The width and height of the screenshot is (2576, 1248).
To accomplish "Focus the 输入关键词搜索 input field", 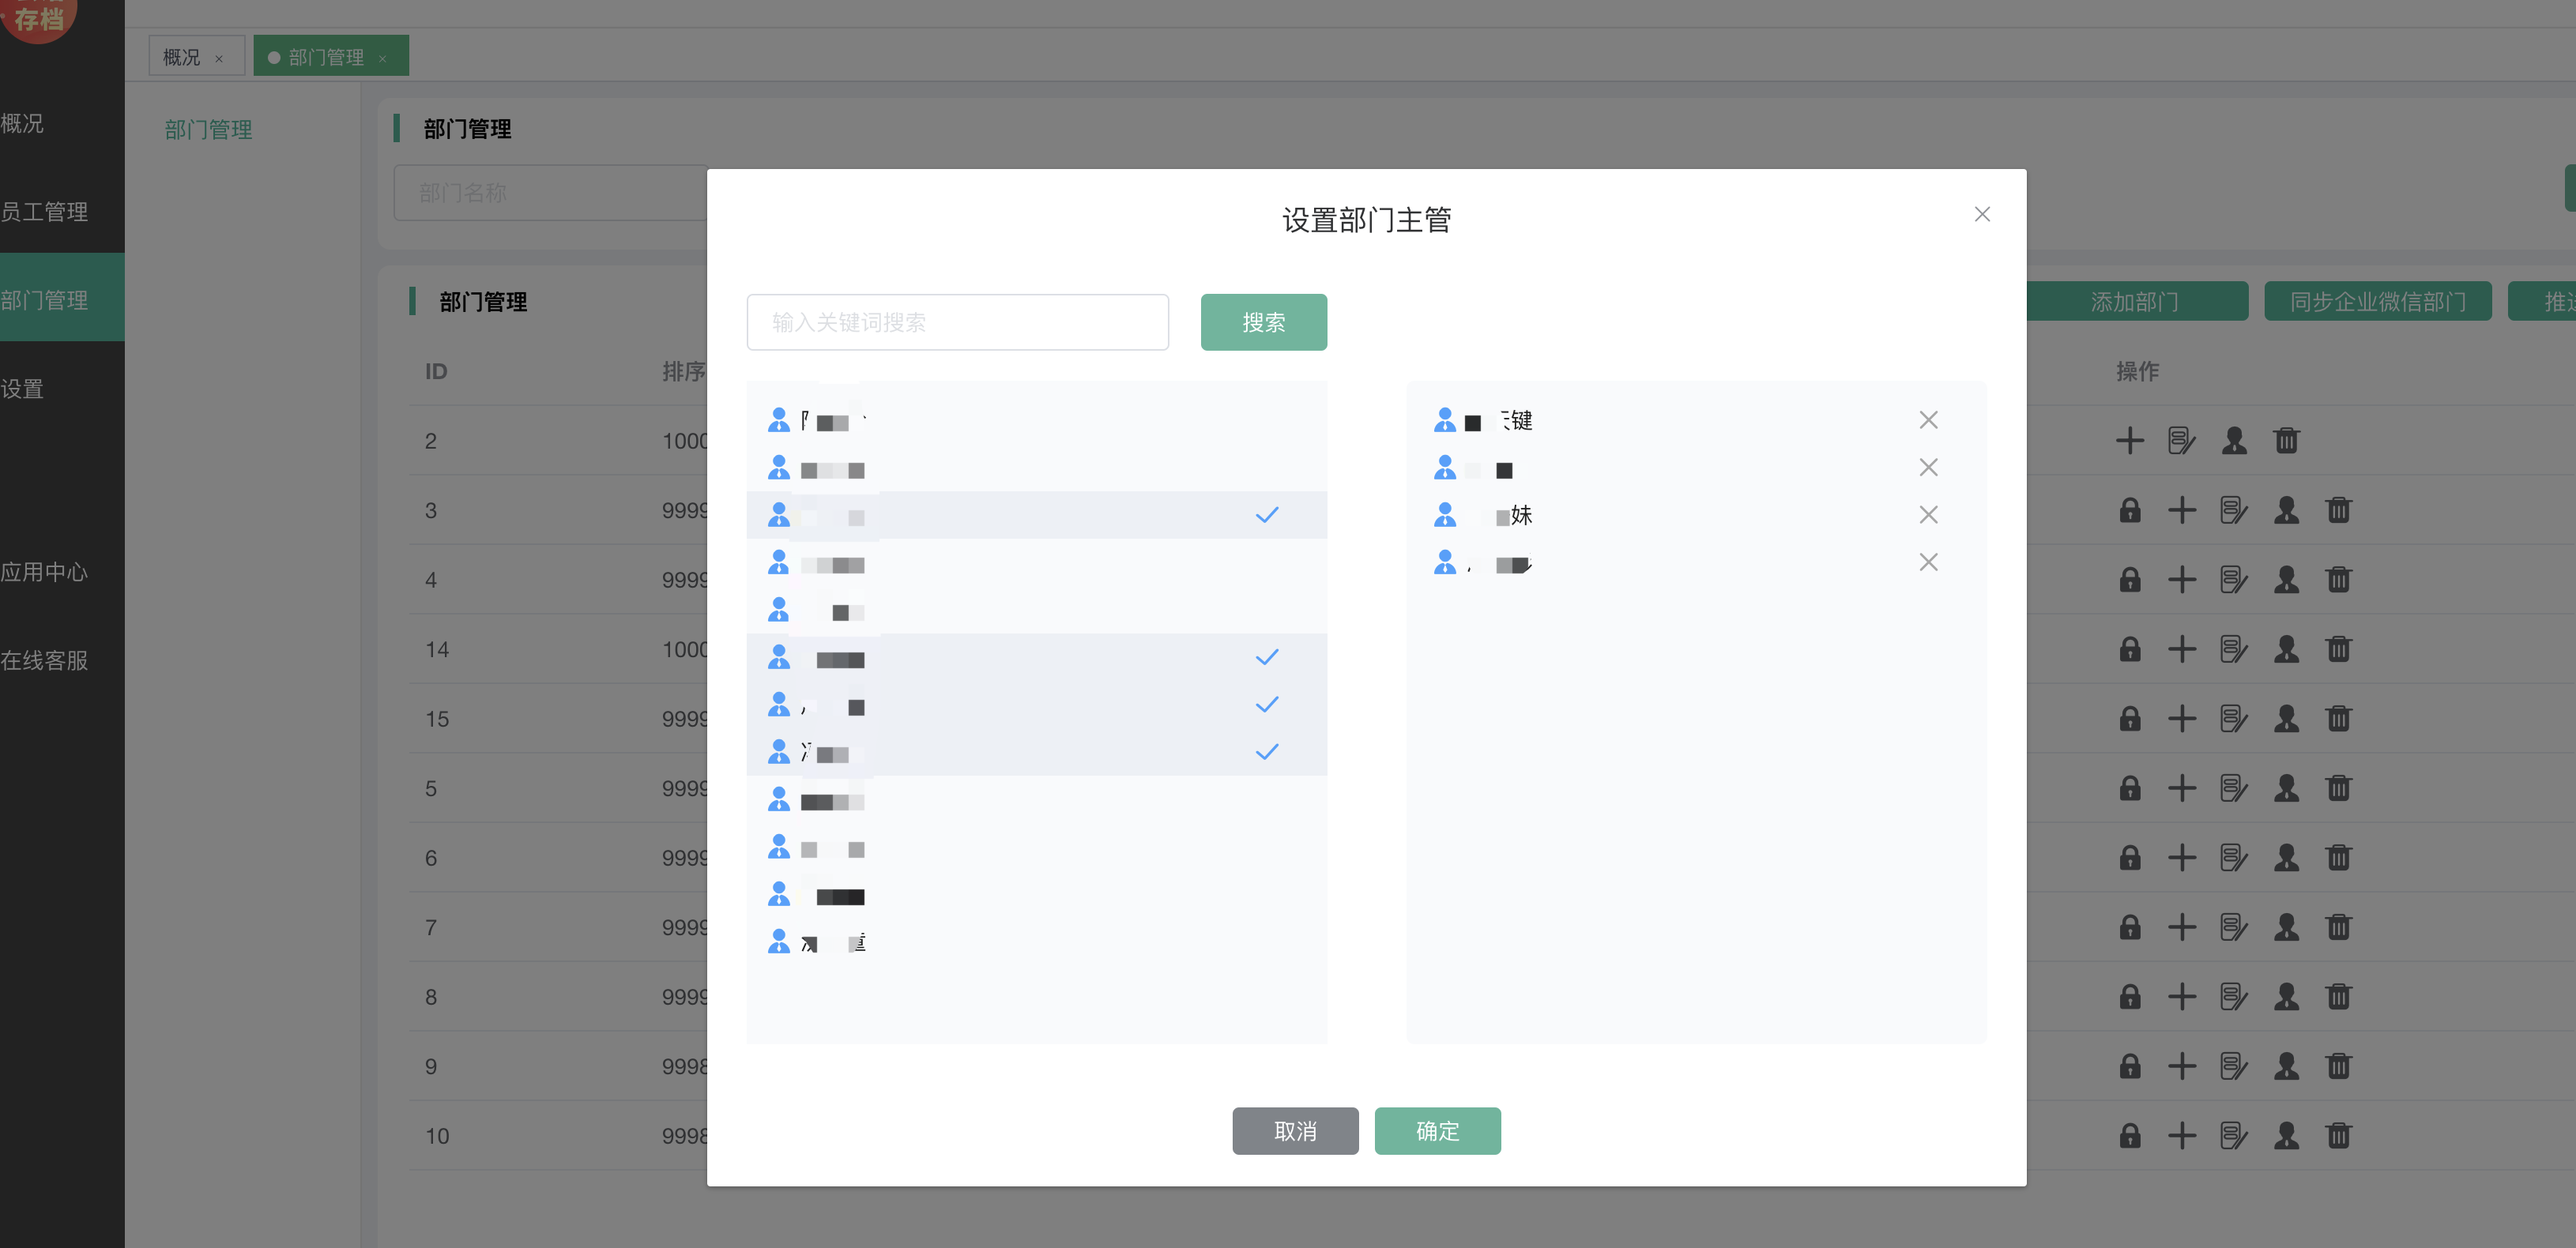I will (957, 322).
